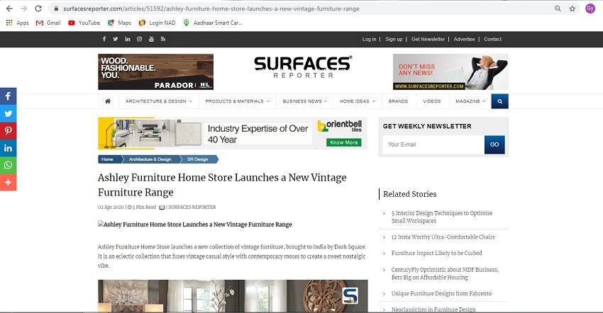Click the address bar URL
This screenshot has width=603, height=313.
pos(211,8)
